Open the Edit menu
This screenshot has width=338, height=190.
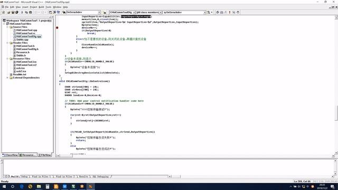point(12,7)
